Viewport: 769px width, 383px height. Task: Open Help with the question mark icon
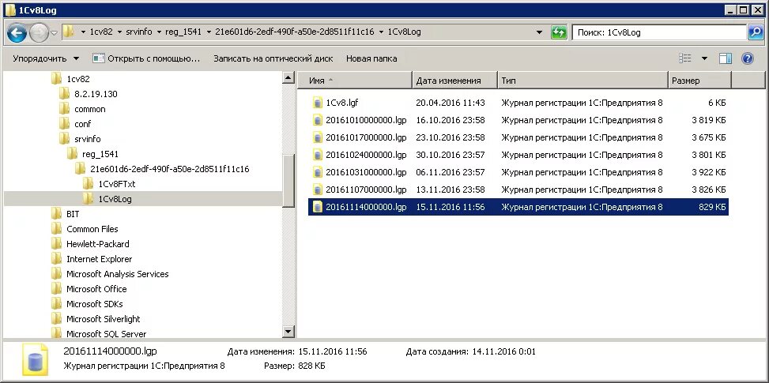(x=747, y=58)
